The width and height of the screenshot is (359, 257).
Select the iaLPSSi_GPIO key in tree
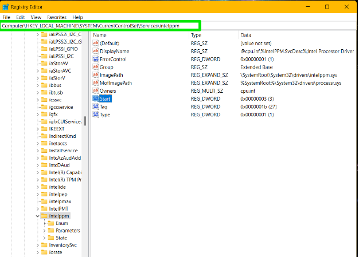[64, 49]
